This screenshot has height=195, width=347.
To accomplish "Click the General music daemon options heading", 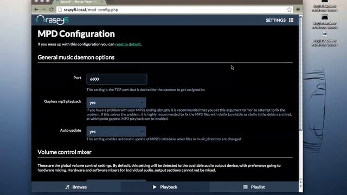I will click(x=76, y=57).
